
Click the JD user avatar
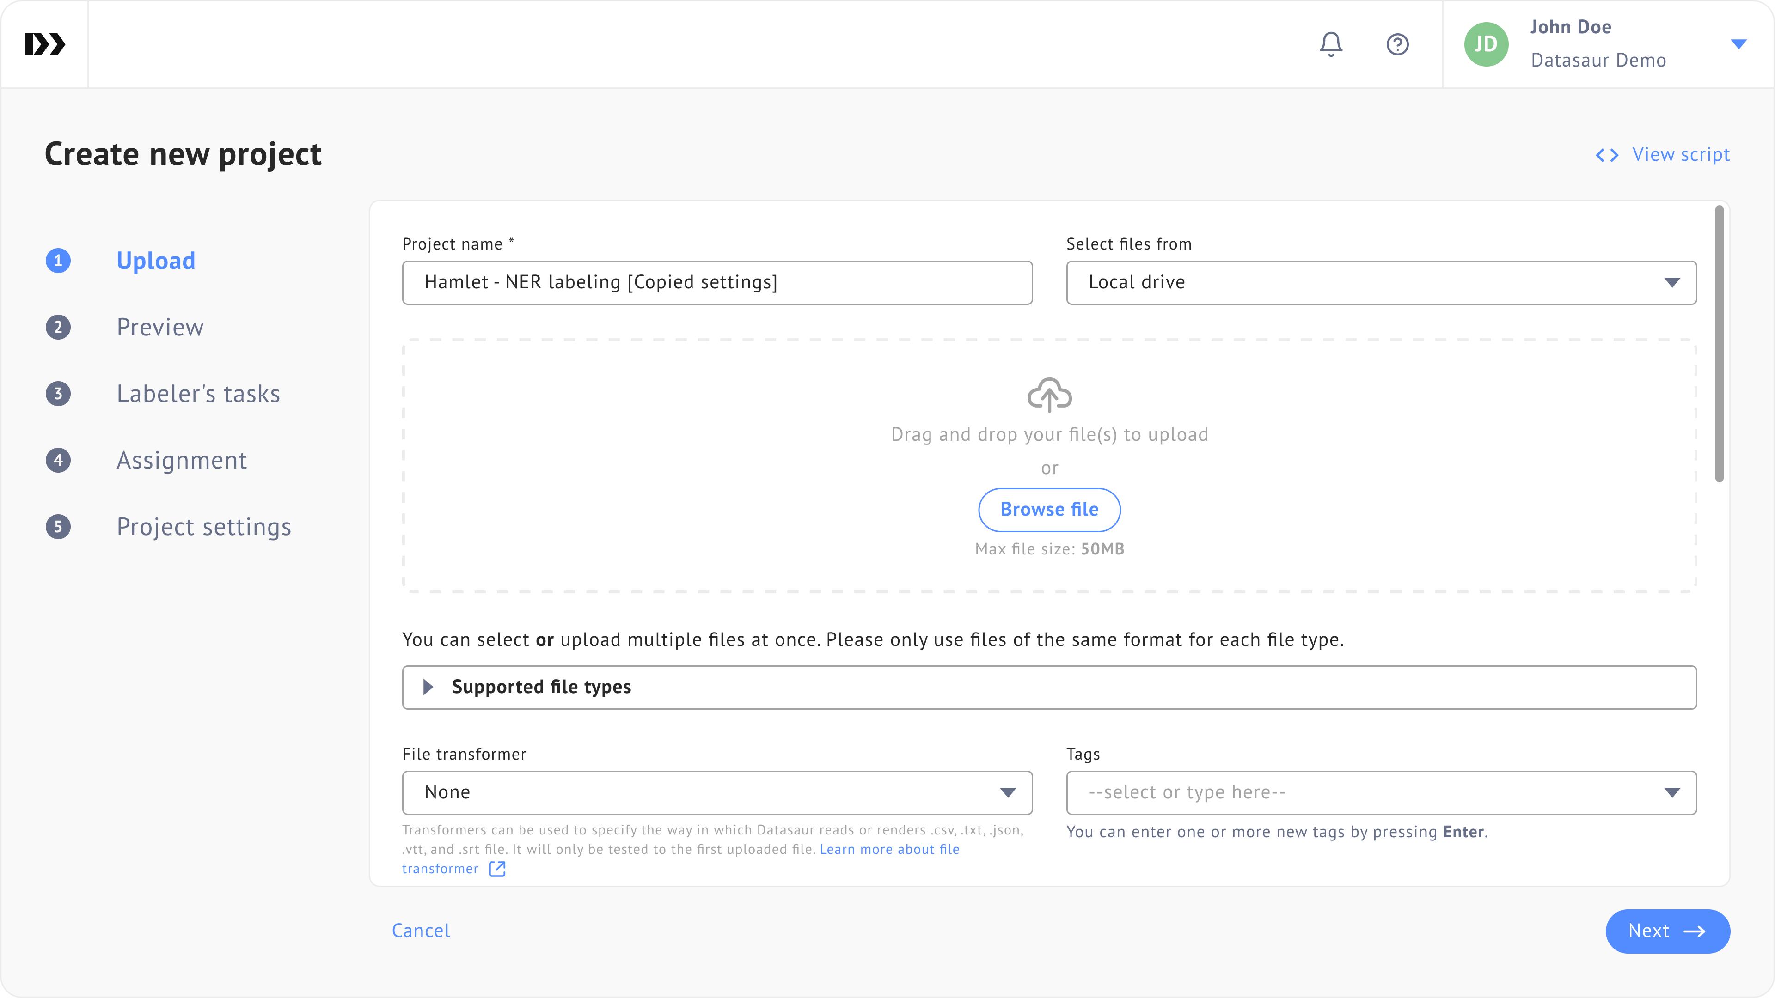(1486, 44)
